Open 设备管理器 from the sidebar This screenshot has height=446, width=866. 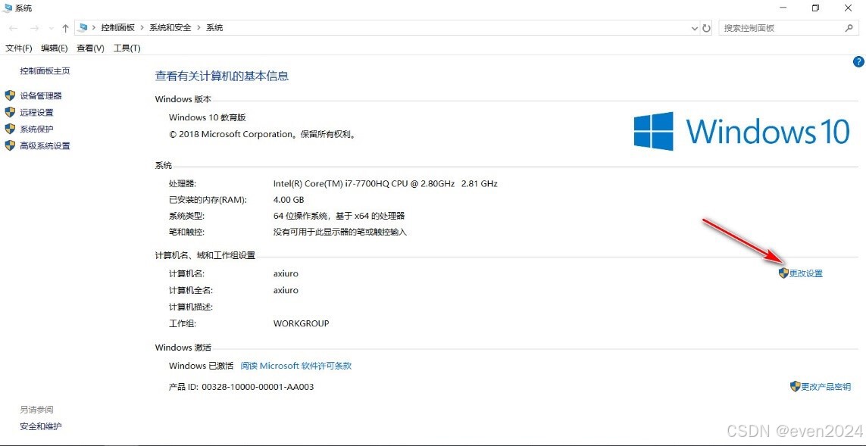(x=41, y=96)
